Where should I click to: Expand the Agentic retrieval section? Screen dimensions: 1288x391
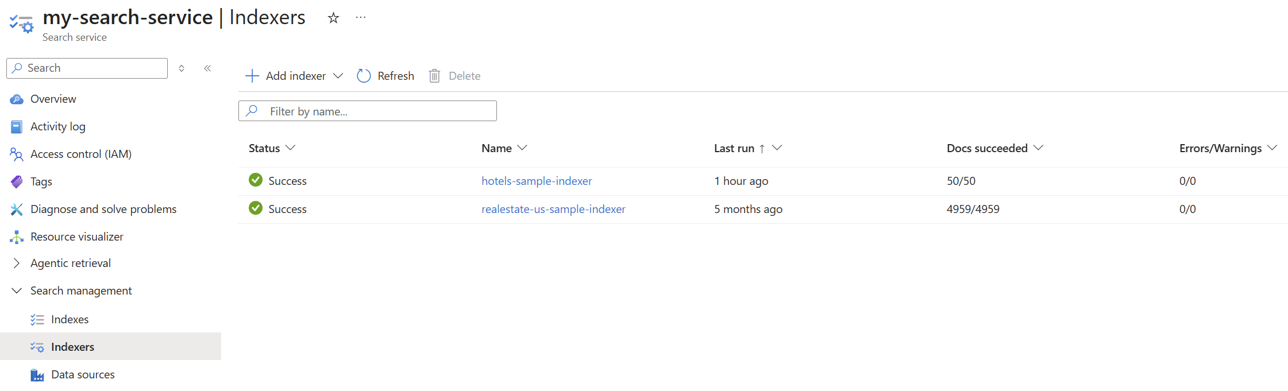click(x=17, y=263)
